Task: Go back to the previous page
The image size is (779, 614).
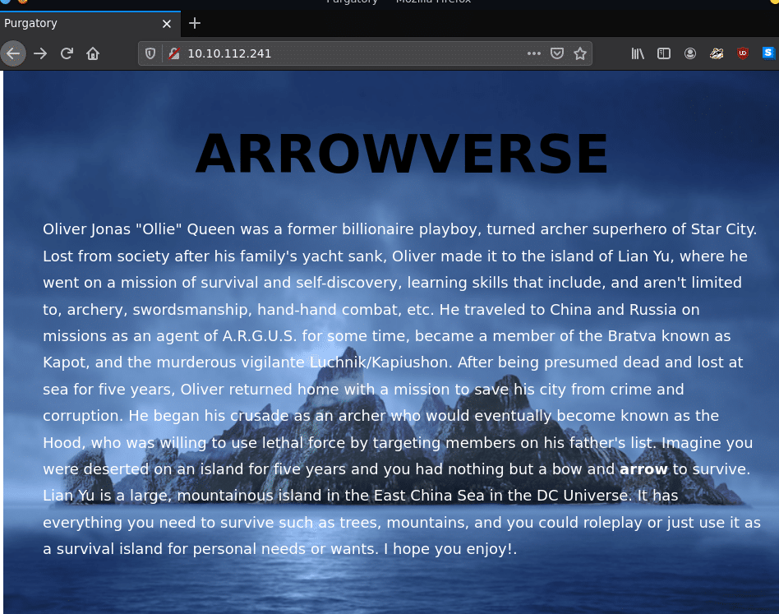Action: 13,53
